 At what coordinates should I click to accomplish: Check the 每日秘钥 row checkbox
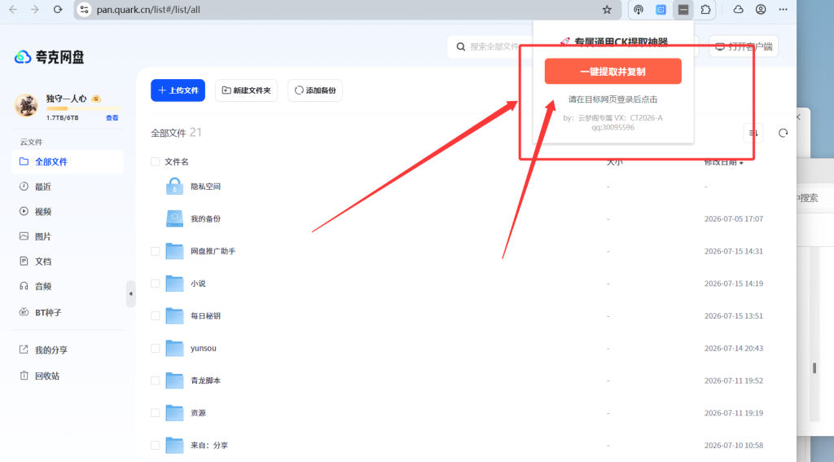coord(156,316)
